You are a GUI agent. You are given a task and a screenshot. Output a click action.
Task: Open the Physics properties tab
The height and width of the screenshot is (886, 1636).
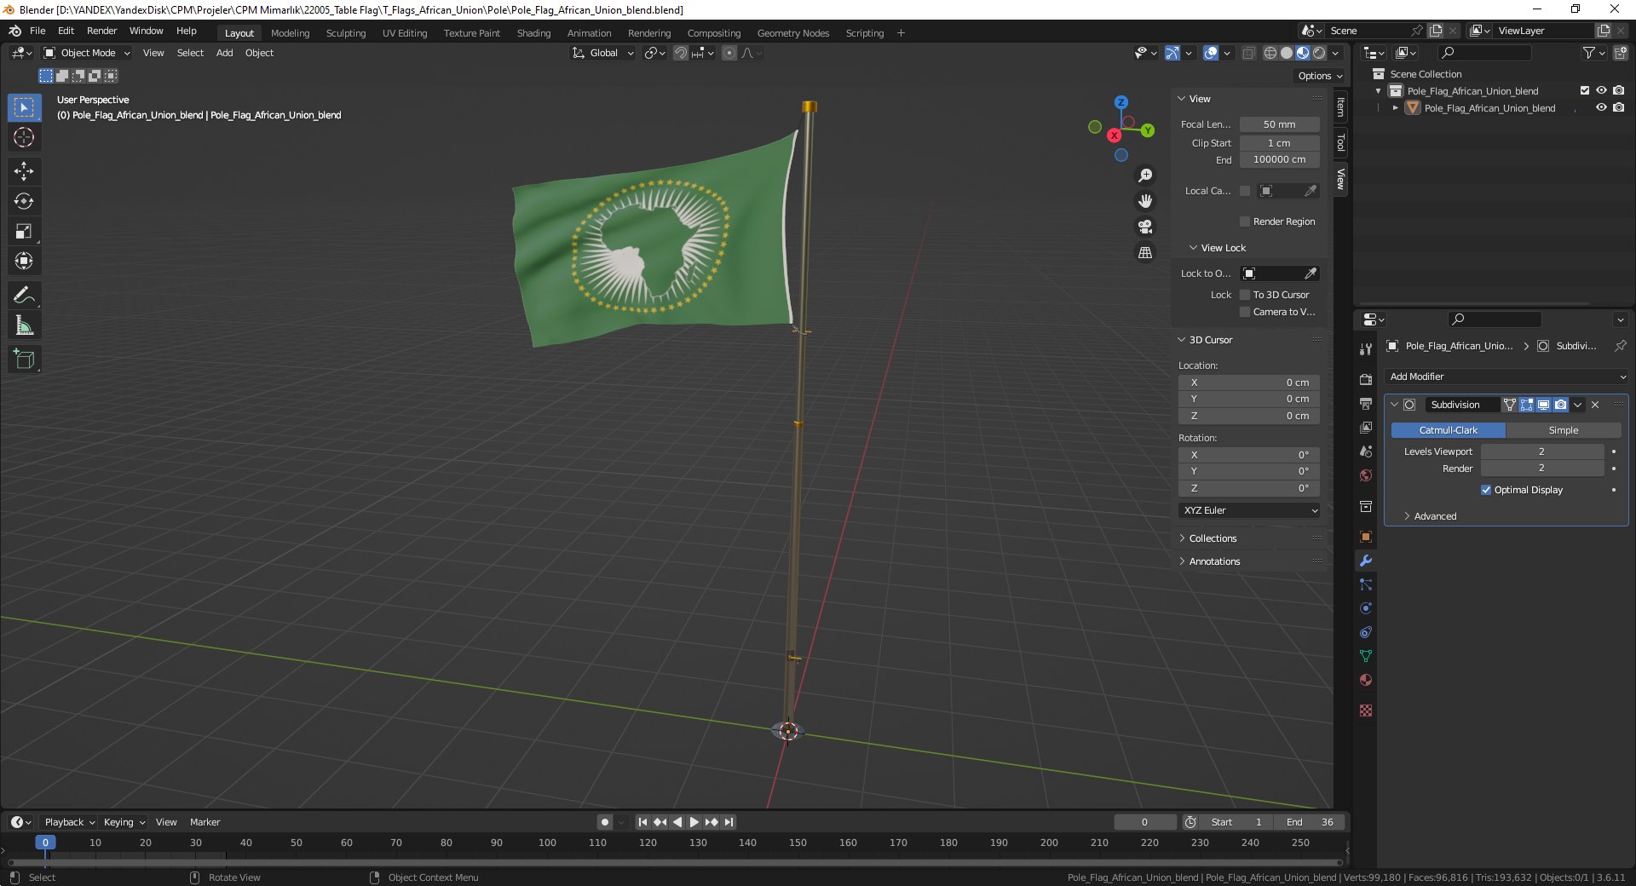pos(1366,608)
